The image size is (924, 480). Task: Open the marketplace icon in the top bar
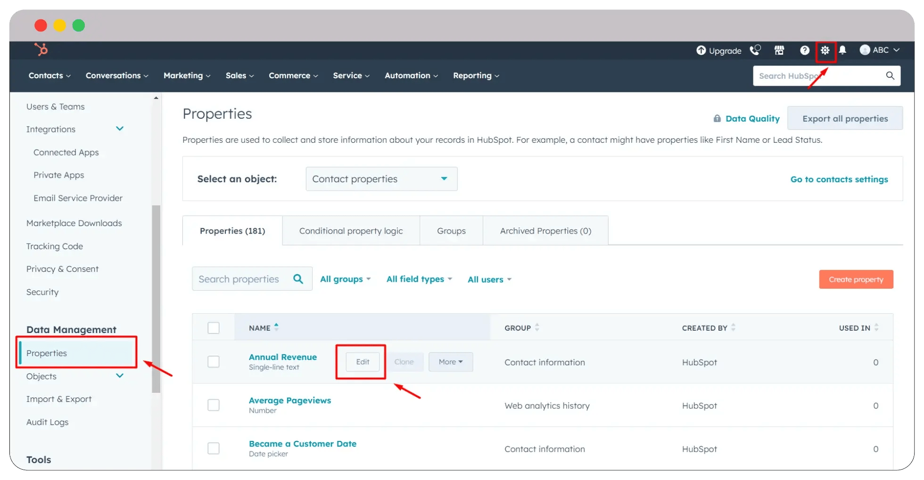click(x=779, y=50)
